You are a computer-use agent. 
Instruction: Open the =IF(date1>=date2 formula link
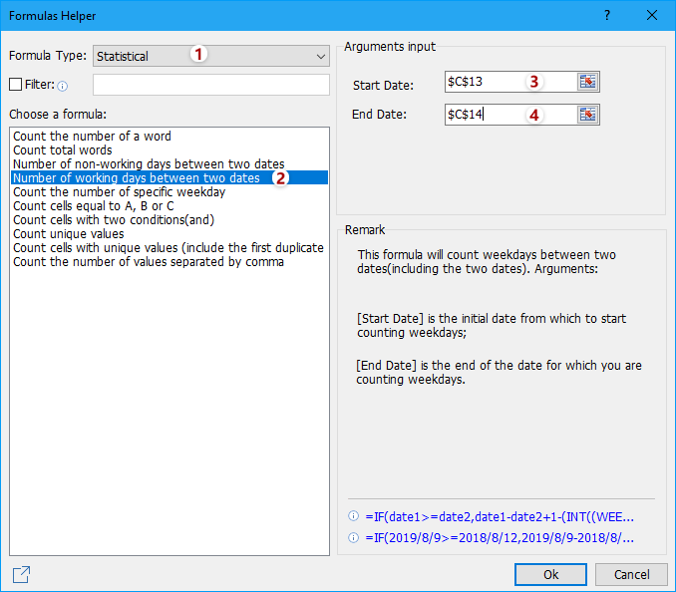499,516
